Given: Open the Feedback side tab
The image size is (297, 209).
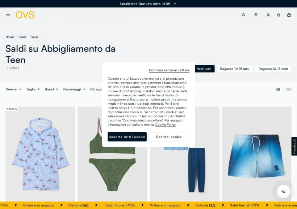Looking at the screenshot, I should tap(294, 146).
